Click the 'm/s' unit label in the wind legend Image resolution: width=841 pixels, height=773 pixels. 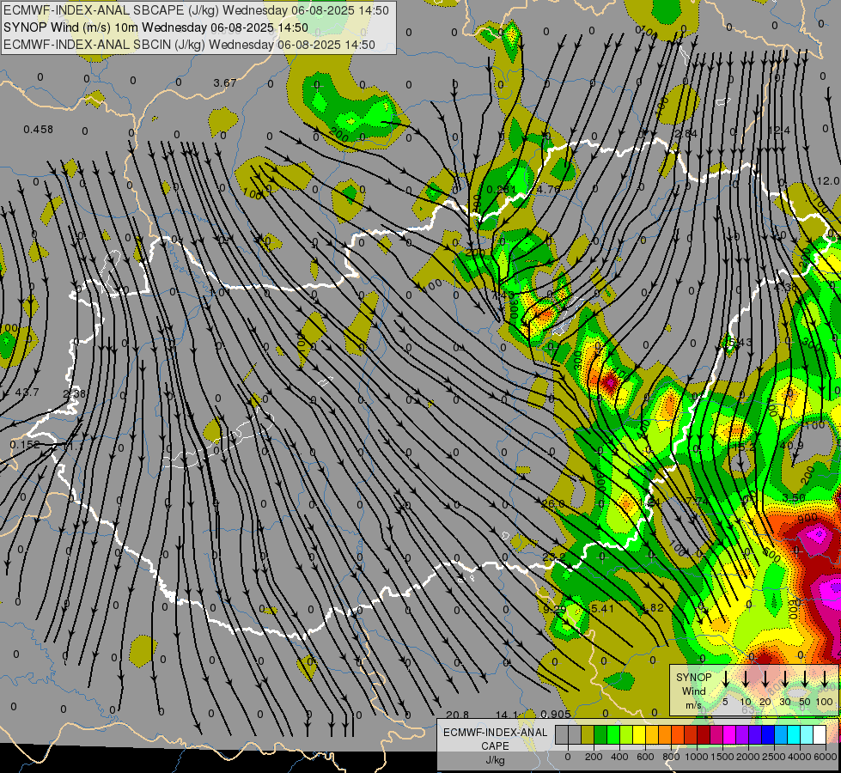point(693,705)
